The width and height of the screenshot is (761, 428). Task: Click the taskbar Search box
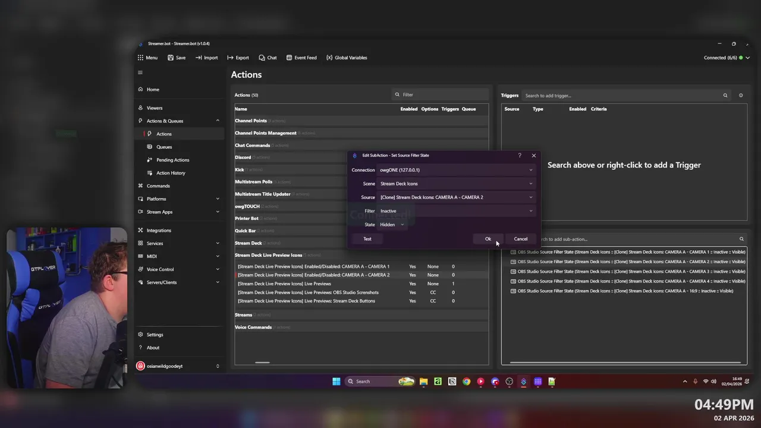(x=380, y=382)
